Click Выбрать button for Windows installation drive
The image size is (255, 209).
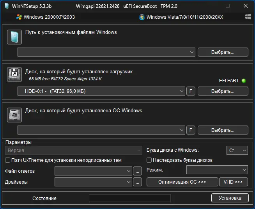223,130
